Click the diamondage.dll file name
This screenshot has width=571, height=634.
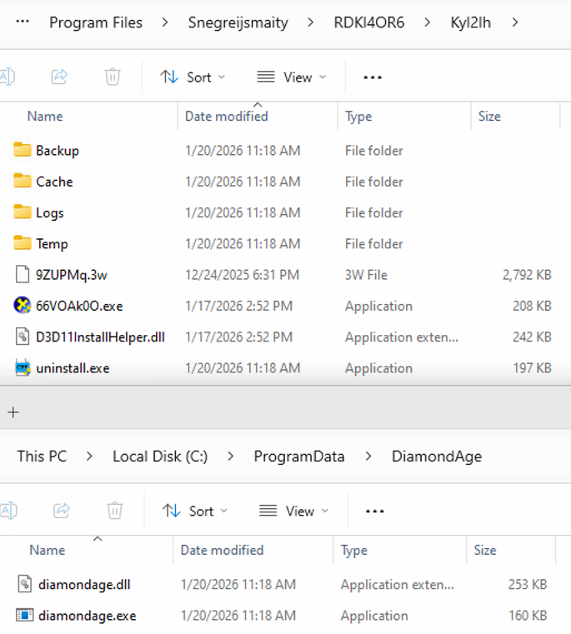click(84, 585)
